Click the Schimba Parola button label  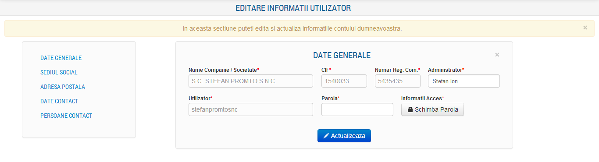coord(436,110)
